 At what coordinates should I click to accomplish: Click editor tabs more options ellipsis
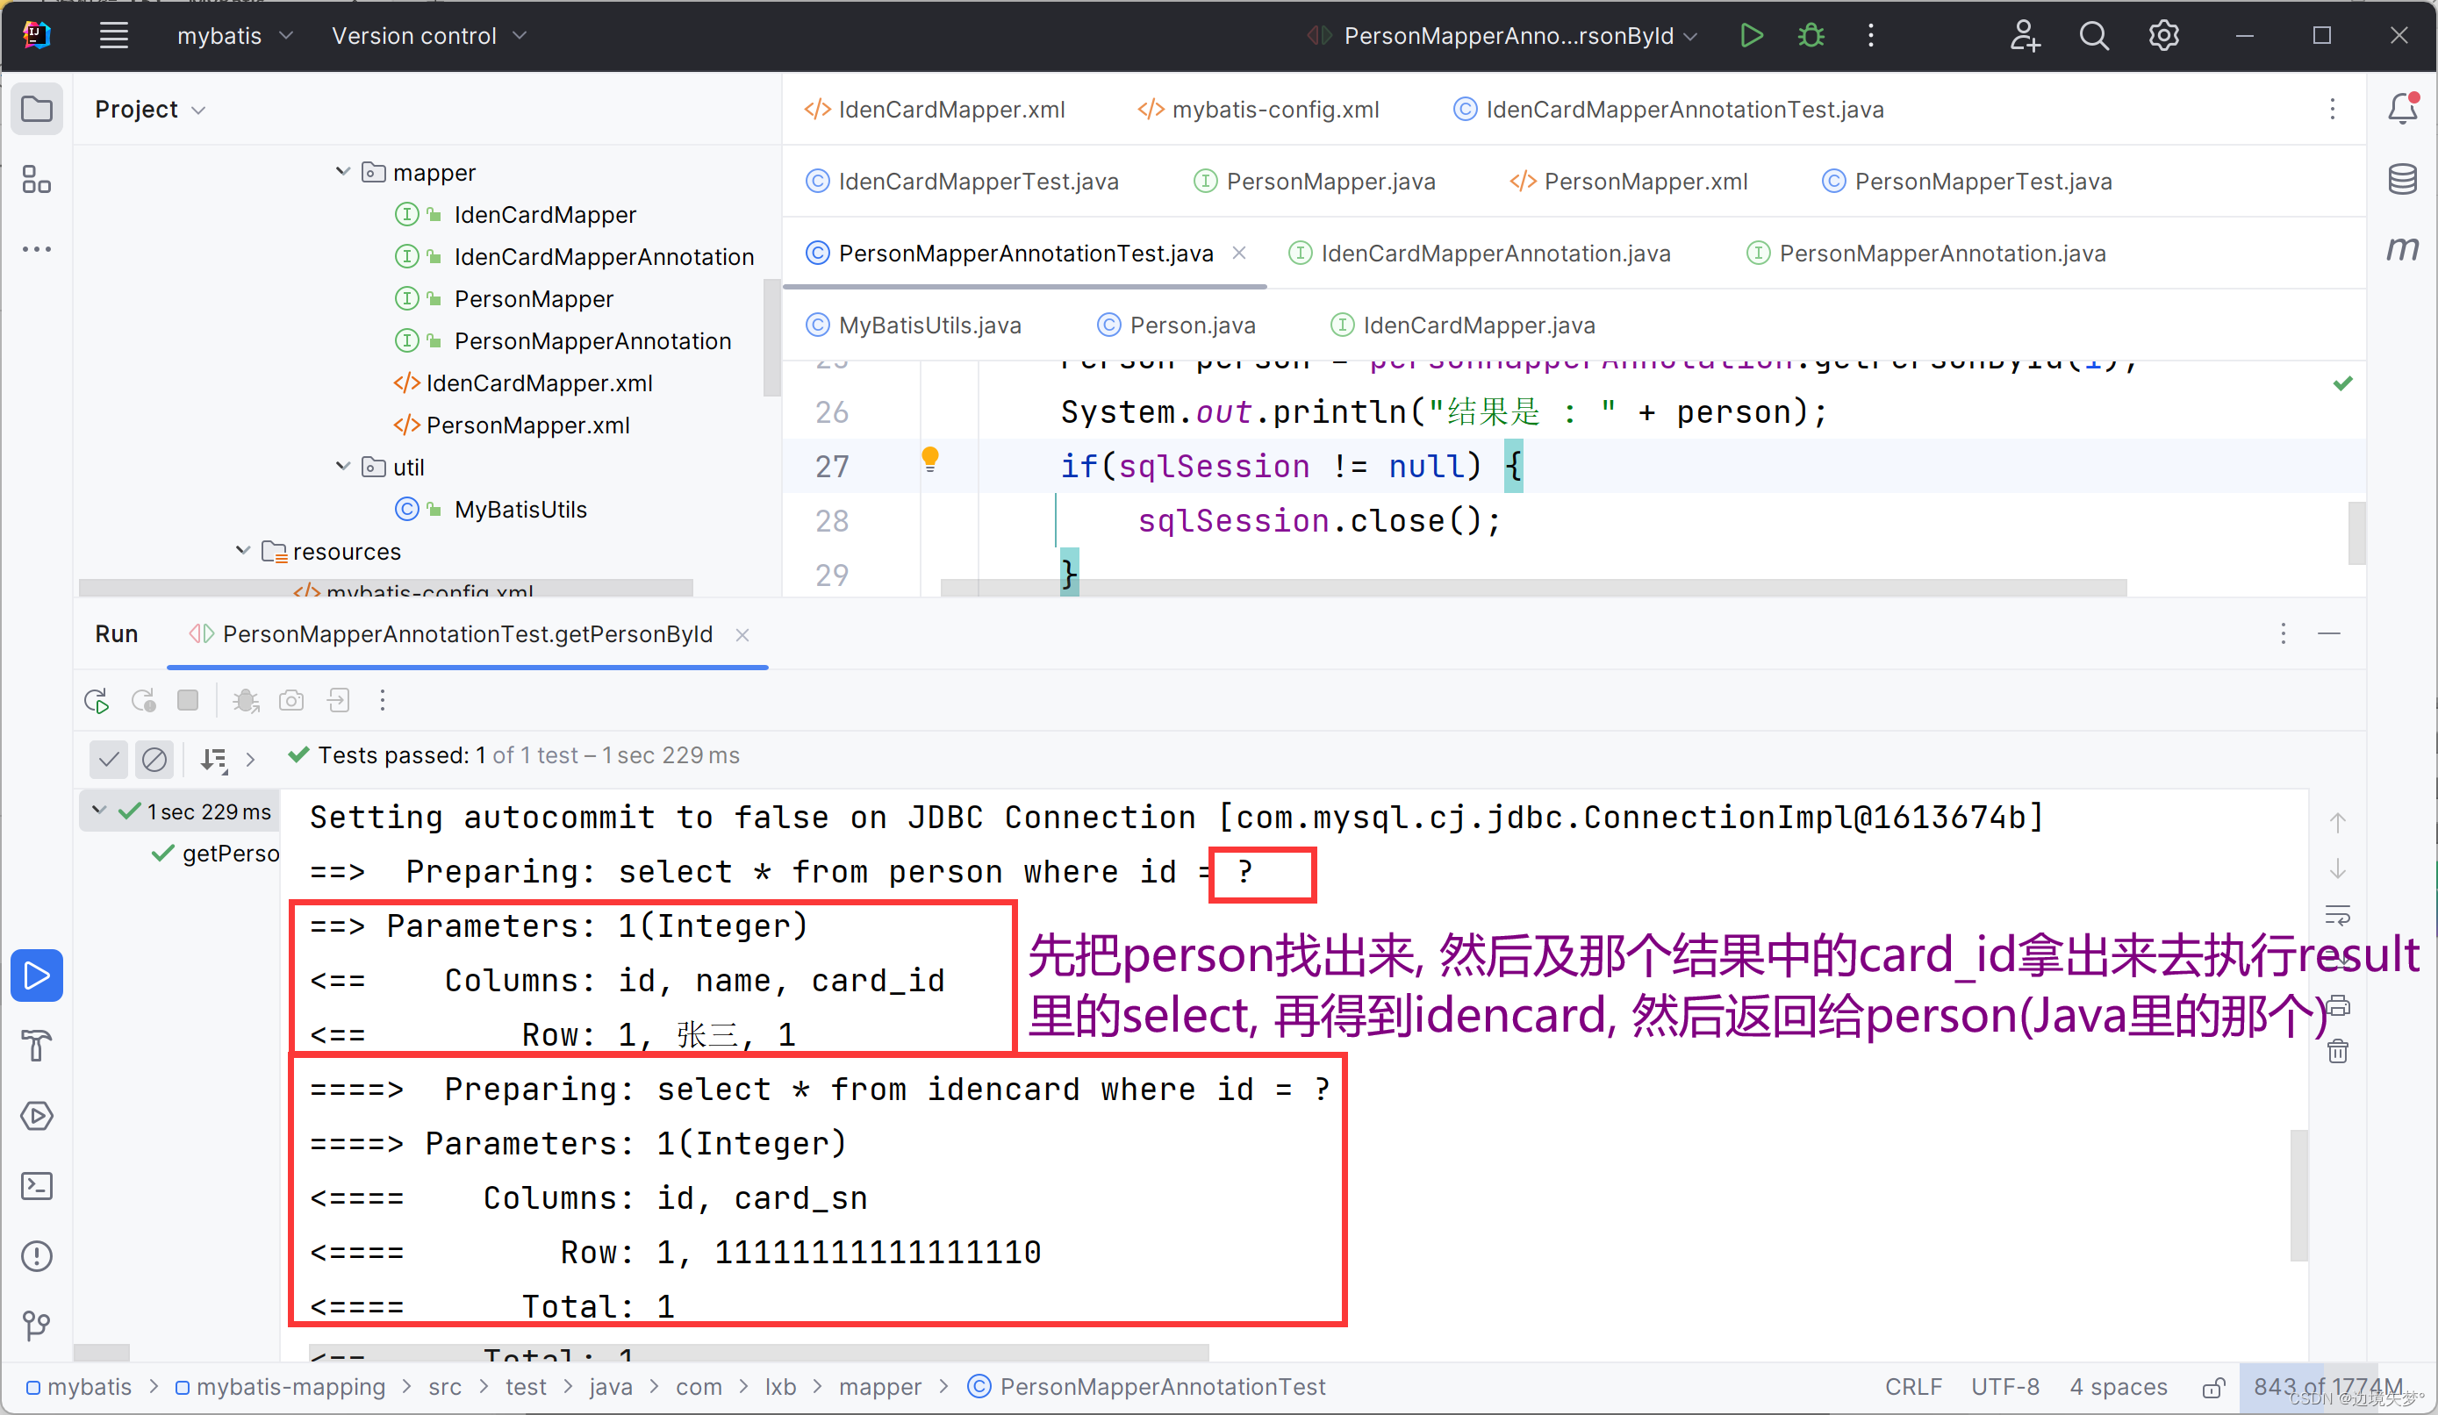tap(2332, 110)
